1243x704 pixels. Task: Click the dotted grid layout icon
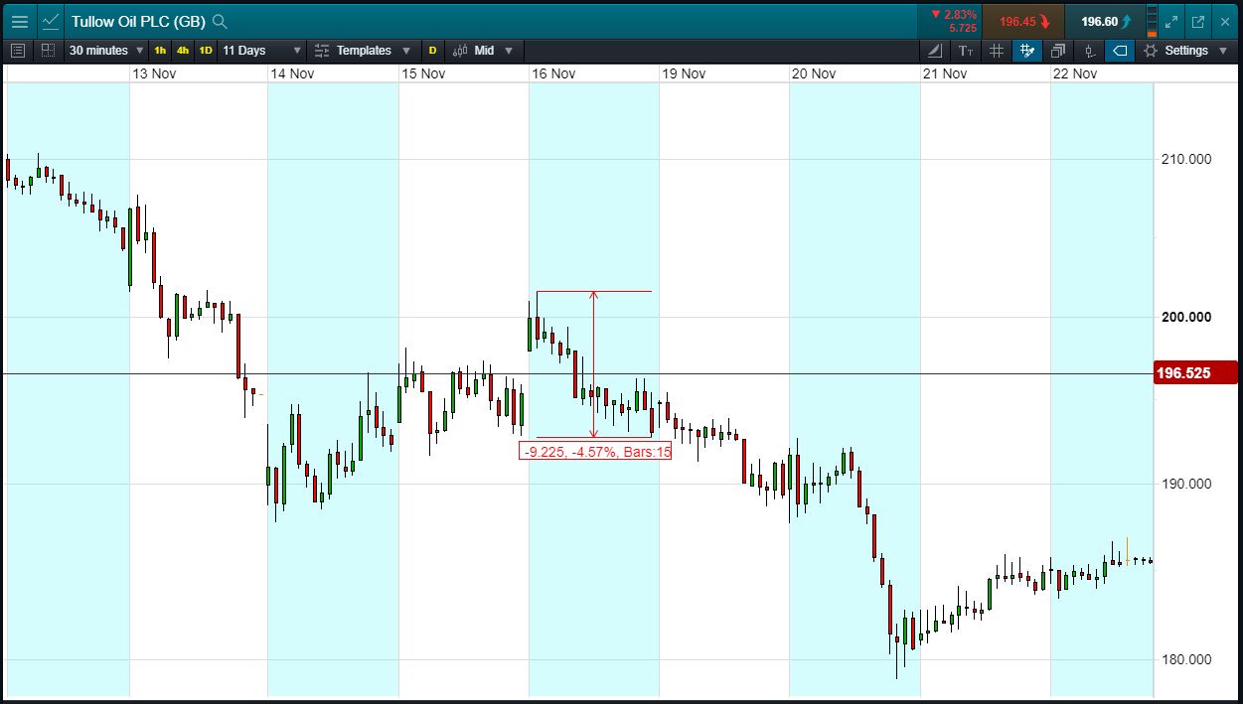(x=48, y=50)
